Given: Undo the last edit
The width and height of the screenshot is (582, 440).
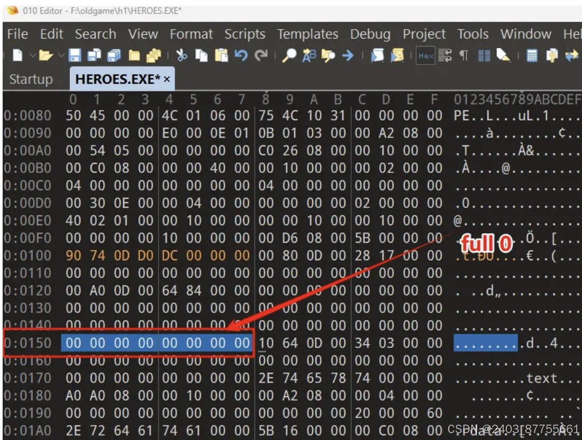Looking at the screenshot, I should pyautogui.click(x=241, y=56).
